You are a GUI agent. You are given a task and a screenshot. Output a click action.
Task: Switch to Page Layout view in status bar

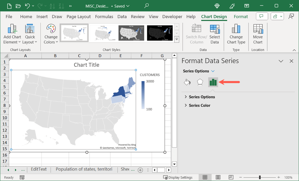coord(218,177)
